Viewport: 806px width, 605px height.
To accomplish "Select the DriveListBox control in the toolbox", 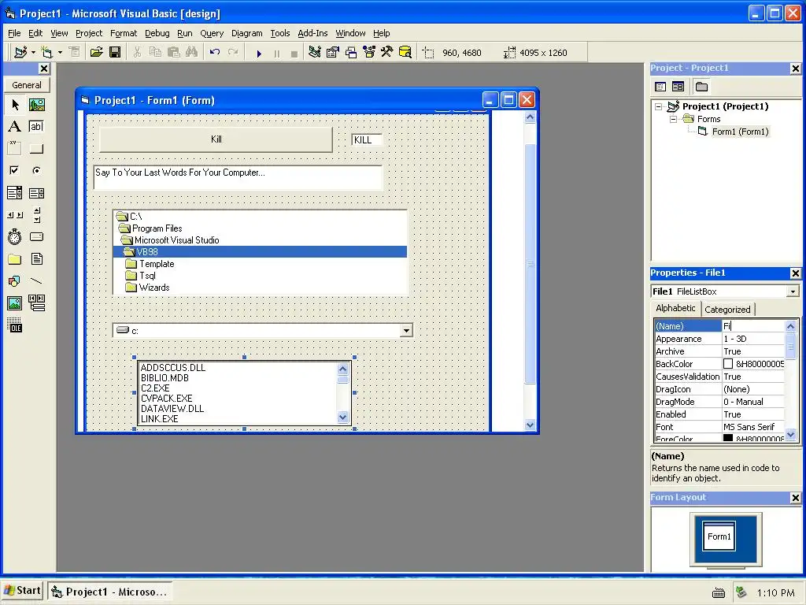I will tap(36, 236).
